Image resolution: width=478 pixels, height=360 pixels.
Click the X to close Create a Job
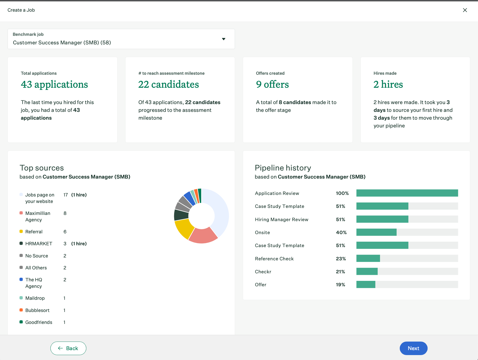tap(465, 10)
